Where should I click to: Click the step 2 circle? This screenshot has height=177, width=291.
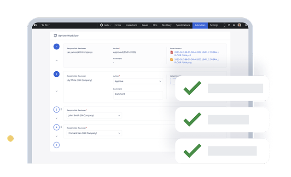point(57,74)
